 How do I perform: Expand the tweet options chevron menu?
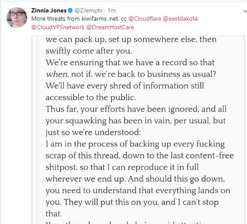[245, 11]
